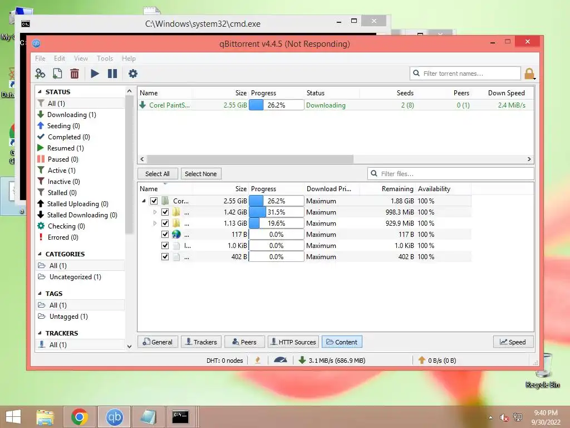Click the padlock Lock qBittorrent icon
This screenshot has width=570, height=428.
pyautogui.click(x=530, y=74)
